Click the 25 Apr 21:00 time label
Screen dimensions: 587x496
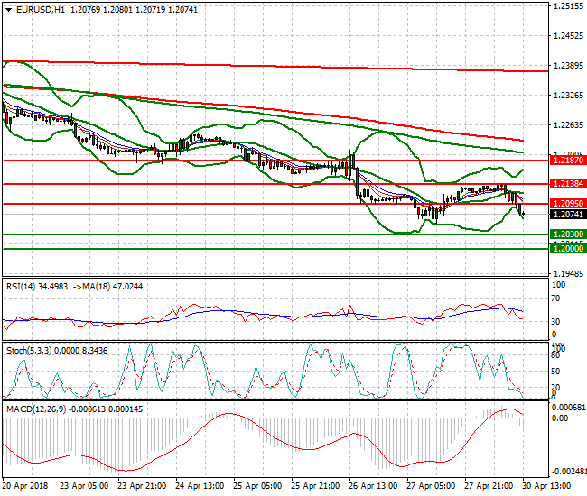(315, 486)
